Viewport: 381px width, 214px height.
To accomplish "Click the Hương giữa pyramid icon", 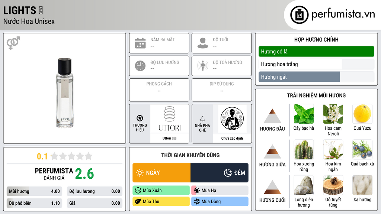I will [272, 152].
